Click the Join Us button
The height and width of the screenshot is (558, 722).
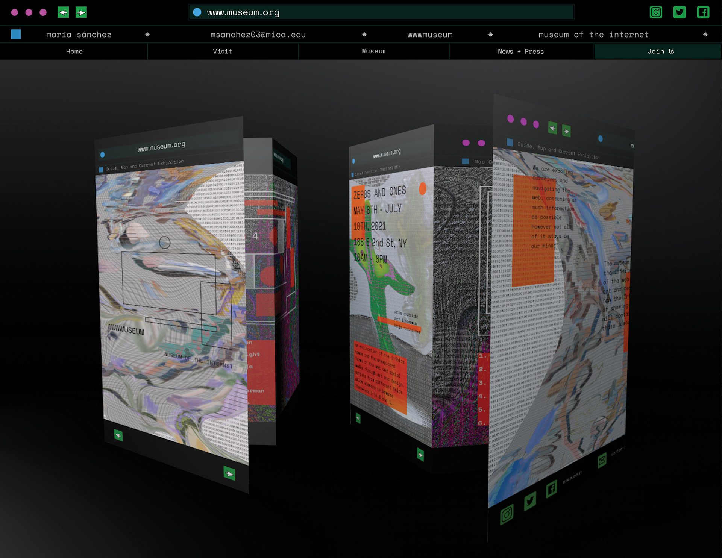660,52
